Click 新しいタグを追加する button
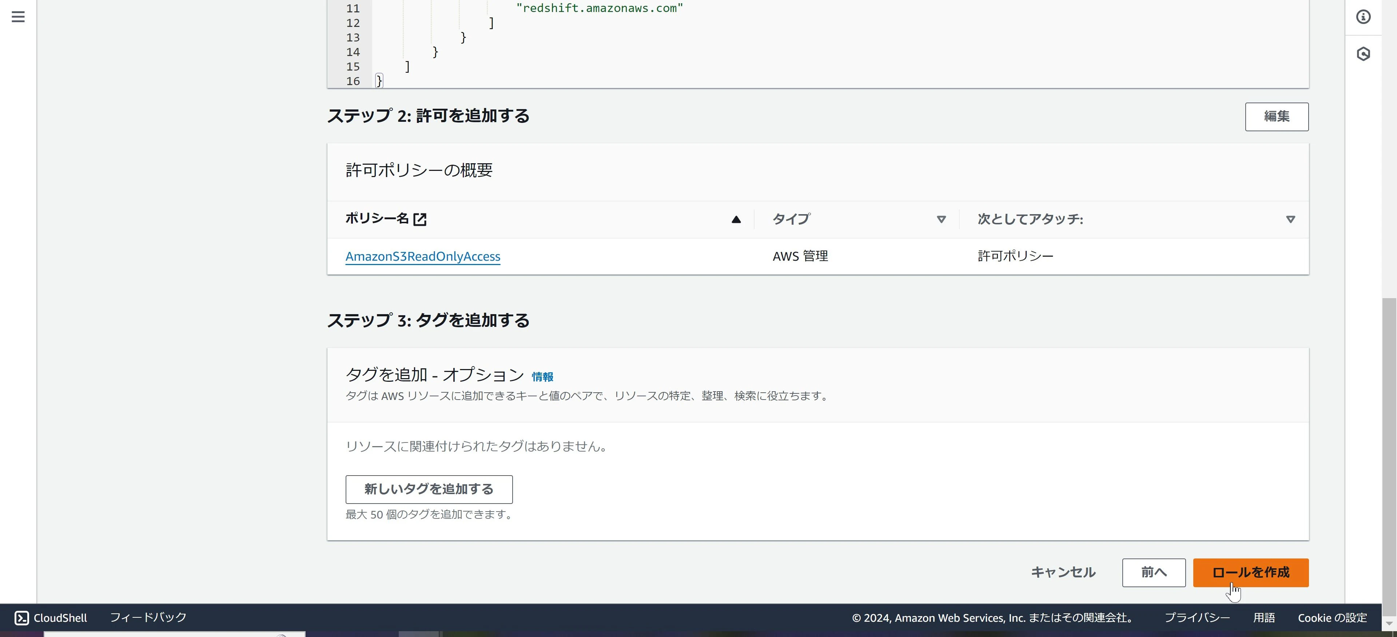The width and height of the screenshot is (1397, 637). [429, 489]
